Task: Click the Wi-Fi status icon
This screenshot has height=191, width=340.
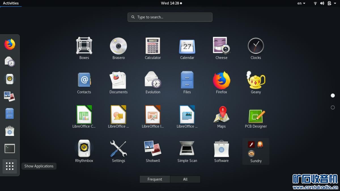Action: pyautogui.click(x=315, y=3)
